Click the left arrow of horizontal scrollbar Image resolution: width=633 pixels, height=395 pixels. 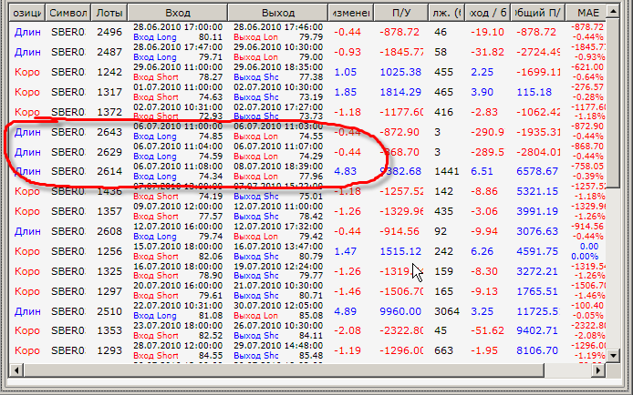(x=16, y=370)
